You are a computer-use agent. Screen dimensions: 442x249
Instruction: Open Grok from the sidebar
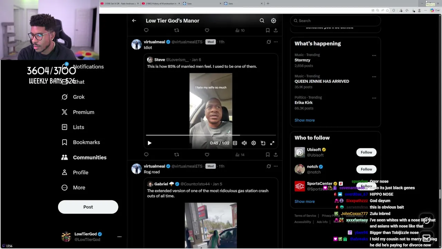(73, 97)
